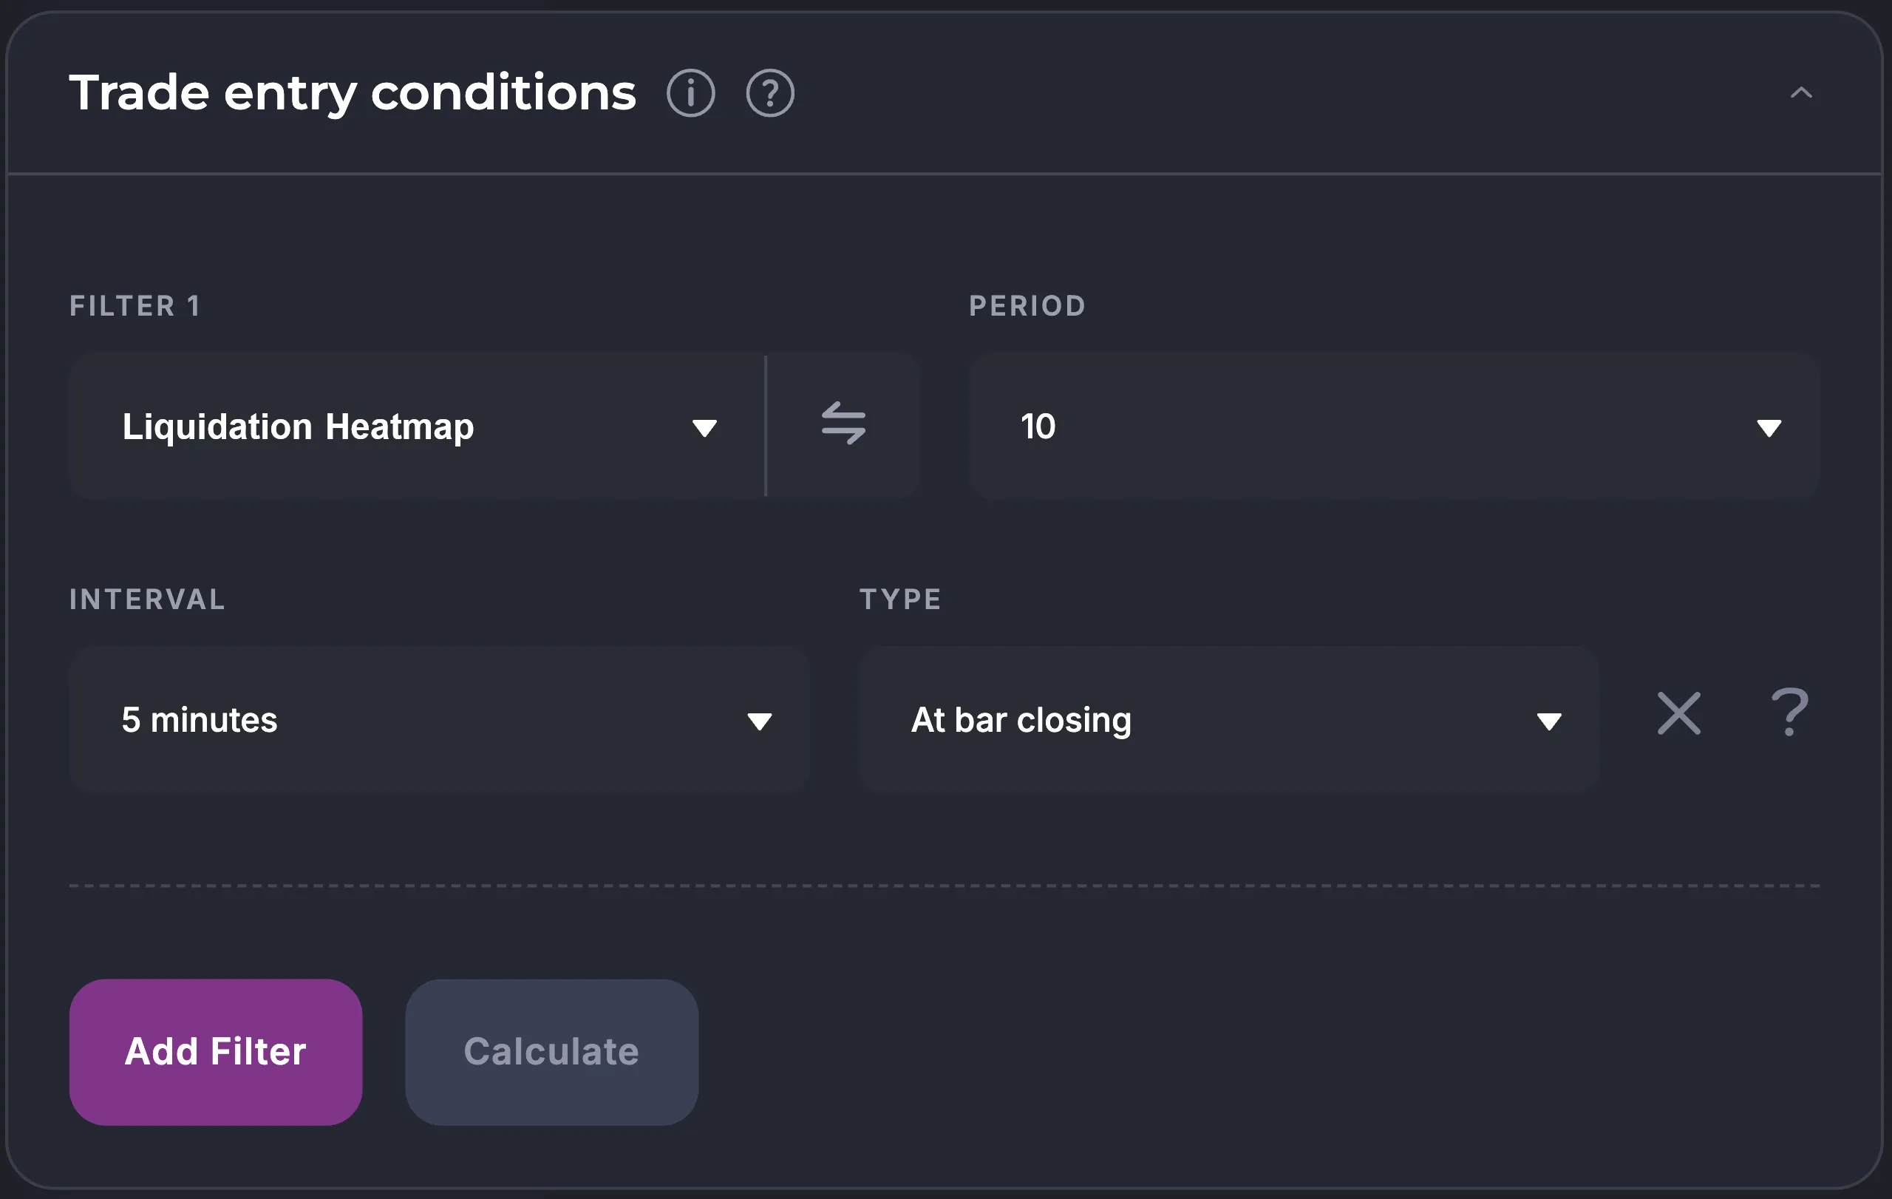The width and height of the screenshot is (1892, 1199).
Task: Click the PERIOD column header label
Action: tap(1027, 305)
